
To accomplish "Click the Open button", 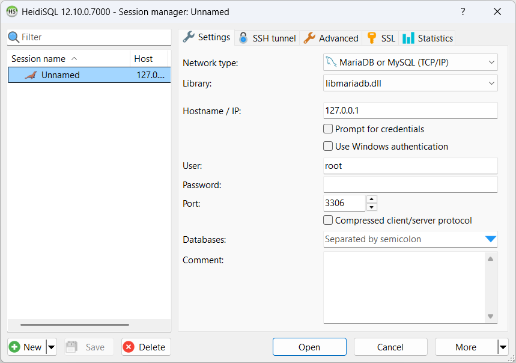I will tap(309, 347).
